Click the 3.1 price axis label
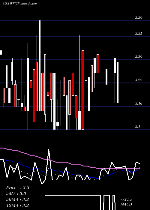150x210 pixels. pyautogui.click(x=137, y=126)
